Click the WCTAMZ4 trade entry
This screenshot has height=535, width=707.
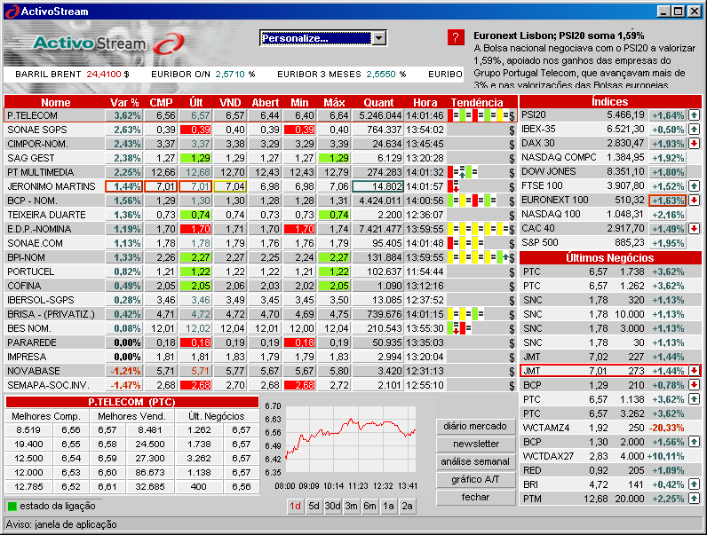click(x=610, y=428)
